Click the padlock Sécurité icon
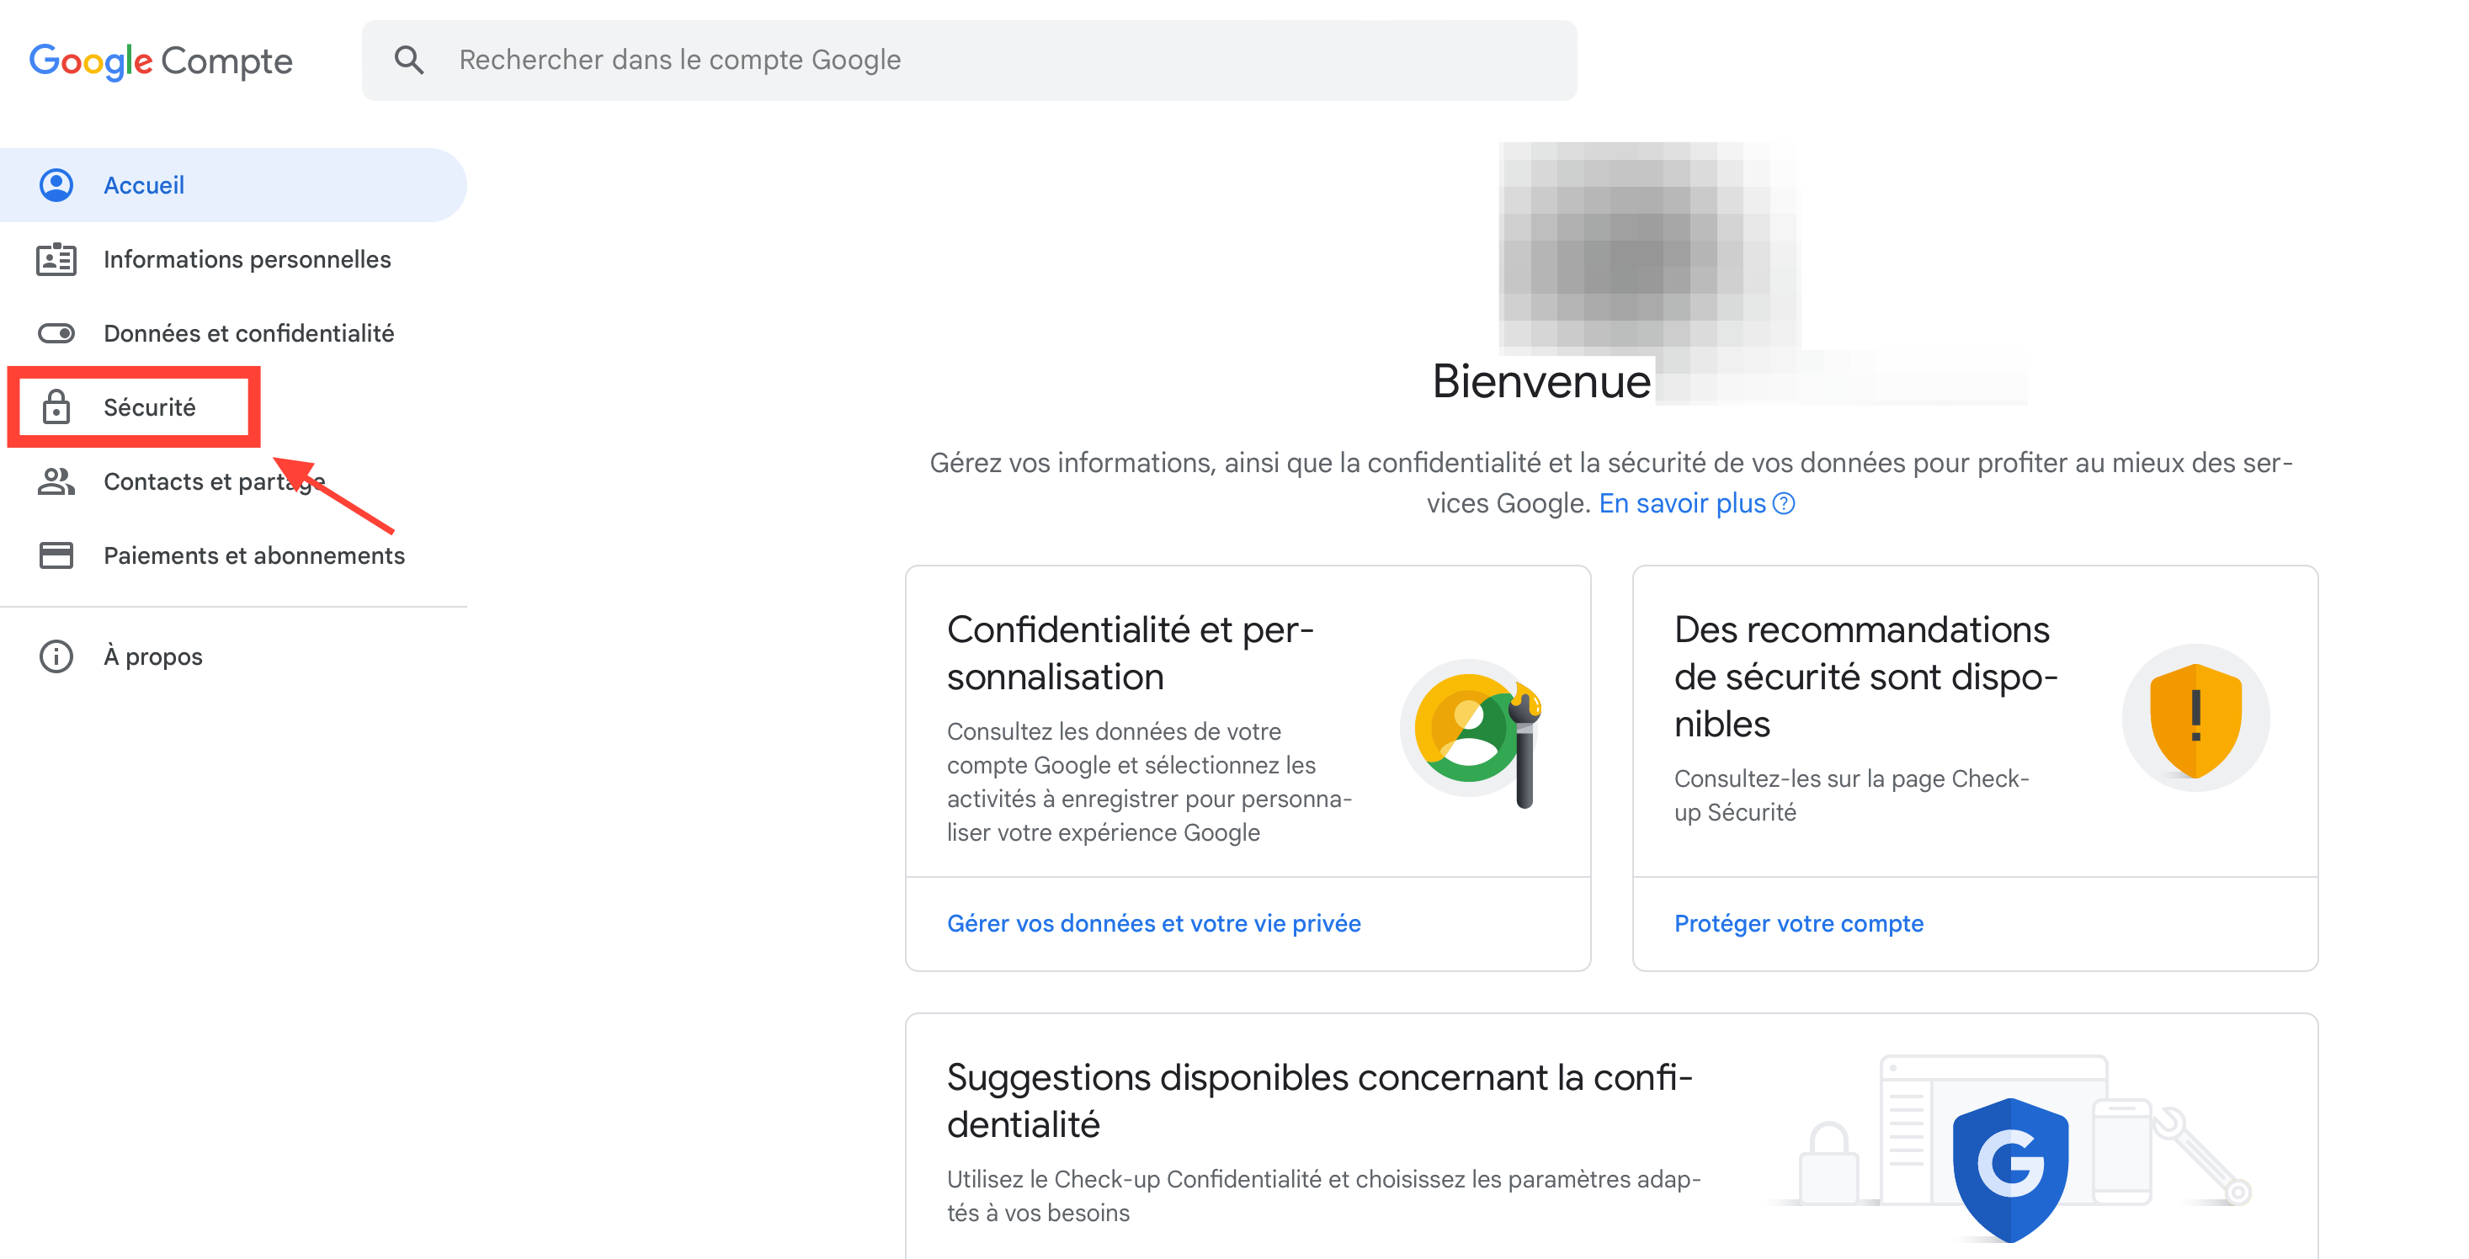This screenshot has width=2469, height=1259. coord(56,407)
